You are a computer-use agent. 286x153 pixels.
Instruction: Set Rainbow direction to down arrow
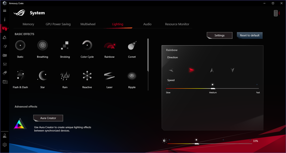[x=232, y=70]
